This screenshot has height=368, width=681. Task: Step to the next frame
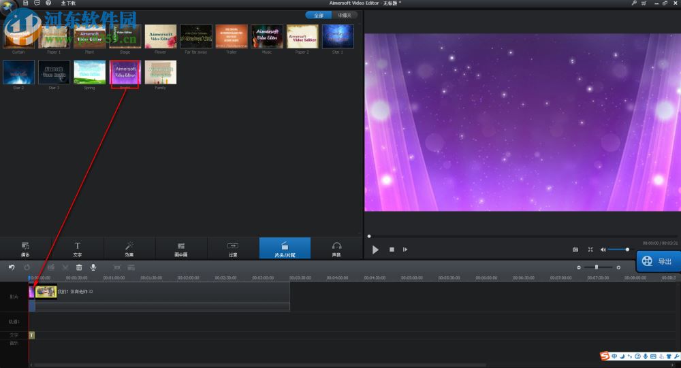pos(405,250)
